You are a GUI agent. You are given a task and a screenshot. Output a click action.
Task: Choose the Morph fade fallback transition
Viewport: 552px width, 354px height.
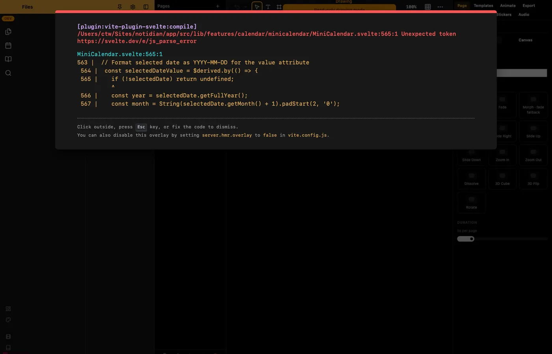click(533, 105)
